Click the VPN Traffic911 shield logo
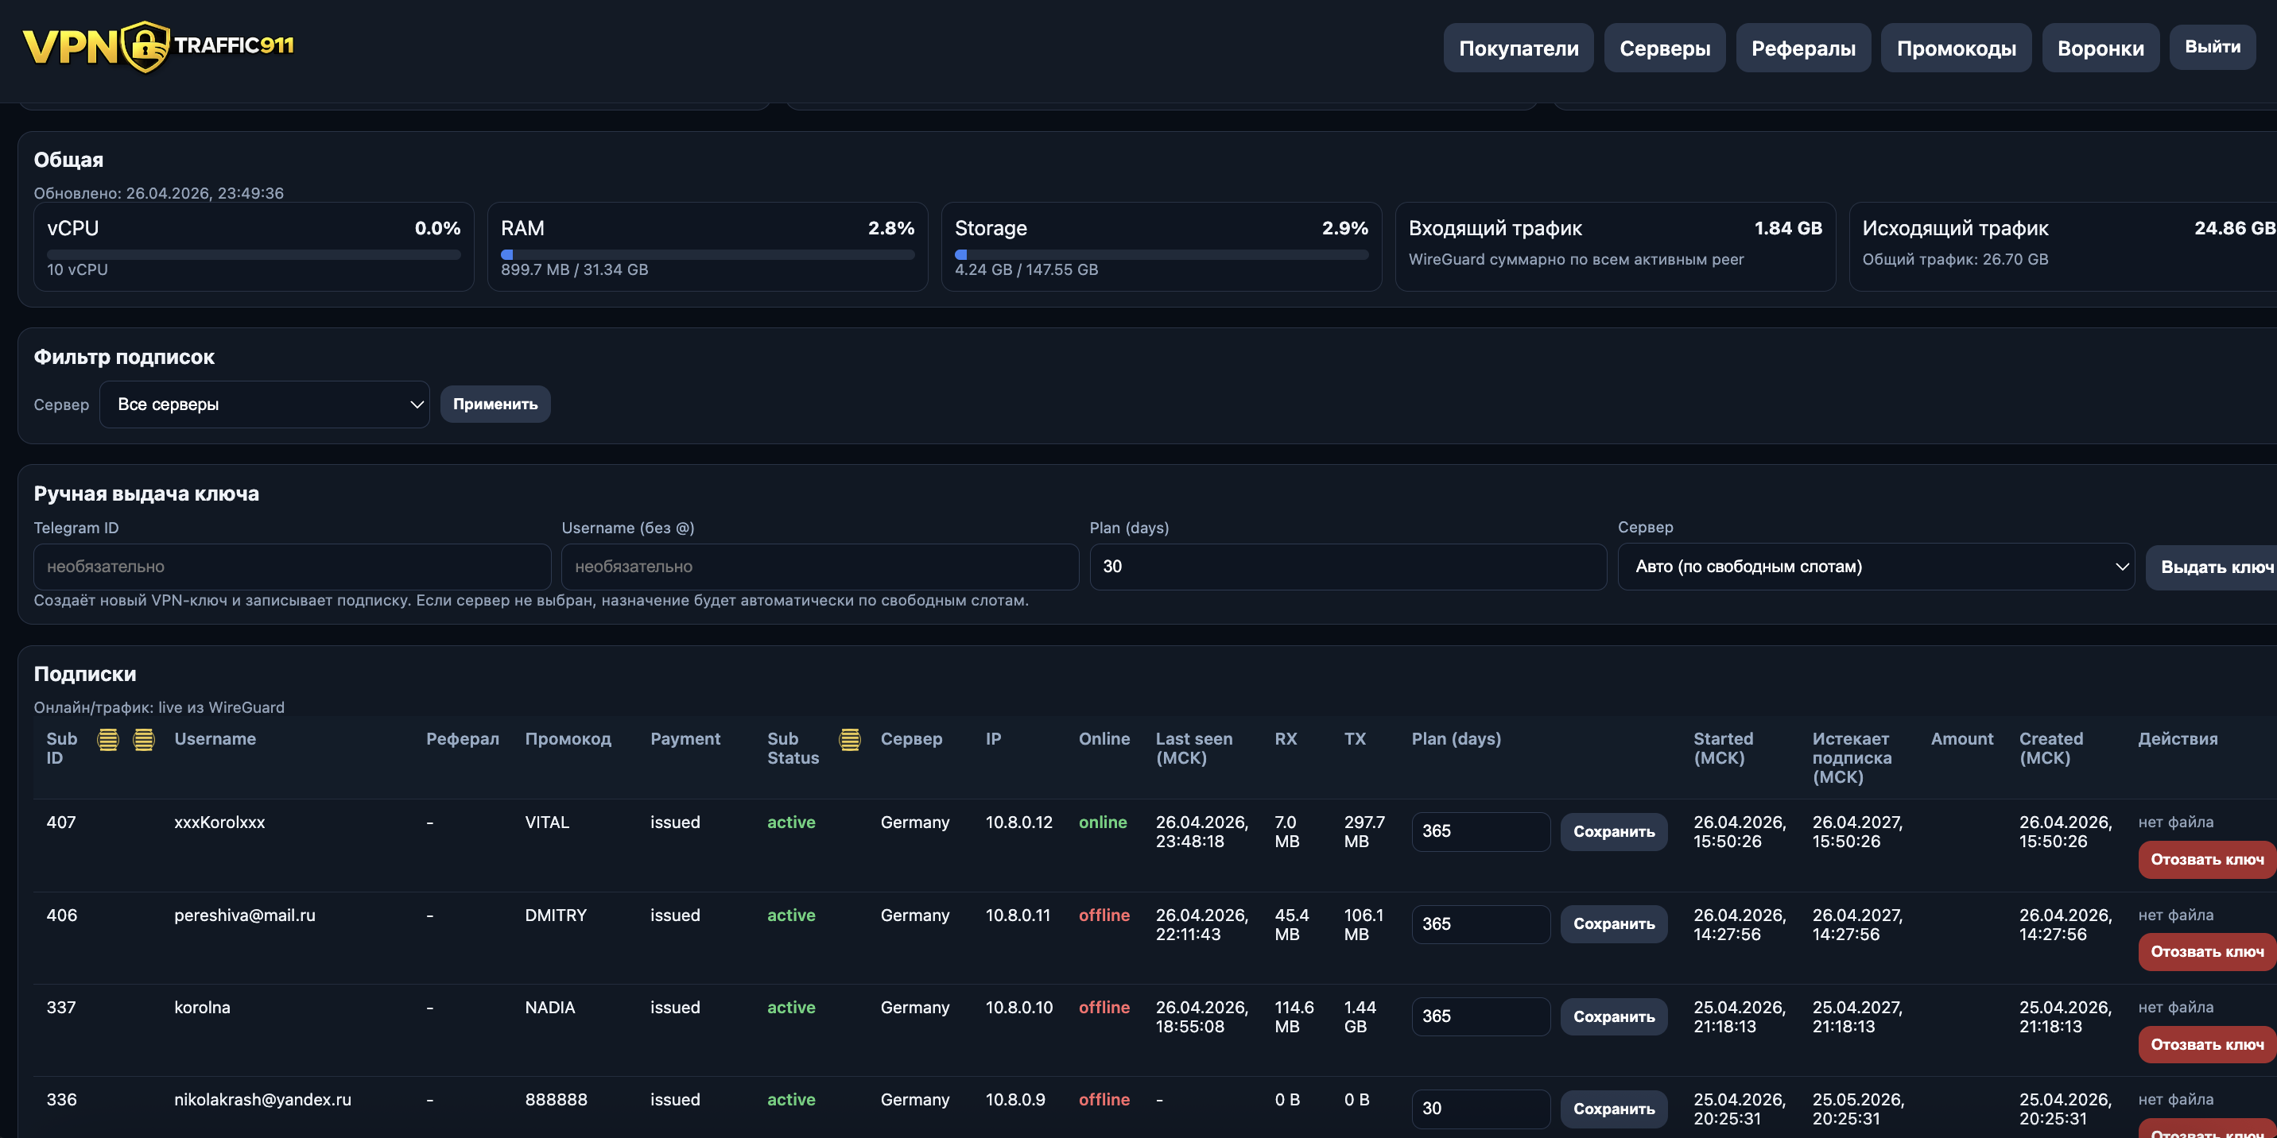Screen dimensions: 2277x1138 145,46
